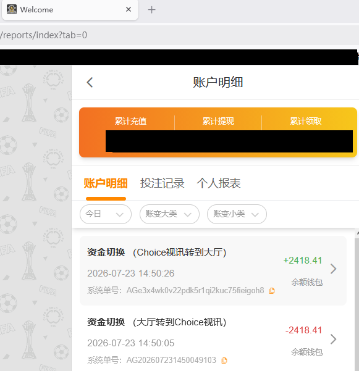
Task: Open the 大厅转到Choice视讯 transaction entry
Action: (x=213, y=340)
